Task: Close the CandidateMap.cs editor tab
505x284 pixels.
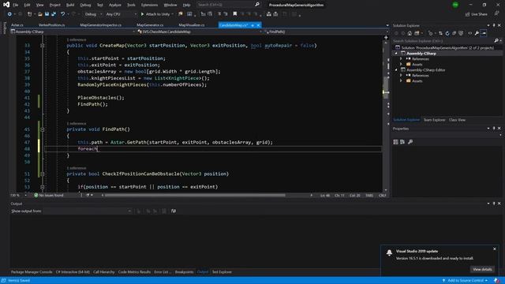Action: (x=258, y=25)
